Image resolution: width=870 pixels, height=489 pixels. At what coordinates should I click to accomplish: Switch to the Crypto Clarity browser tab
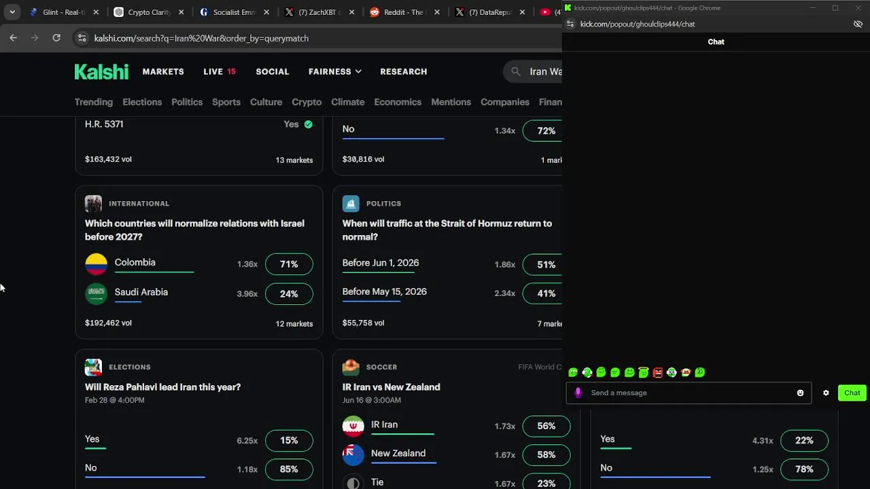(x=150, y=12)
